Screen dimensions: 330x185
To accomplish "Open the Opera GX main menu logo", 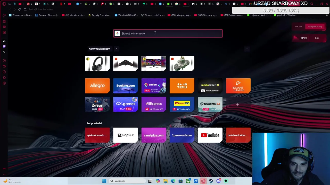I will 4,4.
